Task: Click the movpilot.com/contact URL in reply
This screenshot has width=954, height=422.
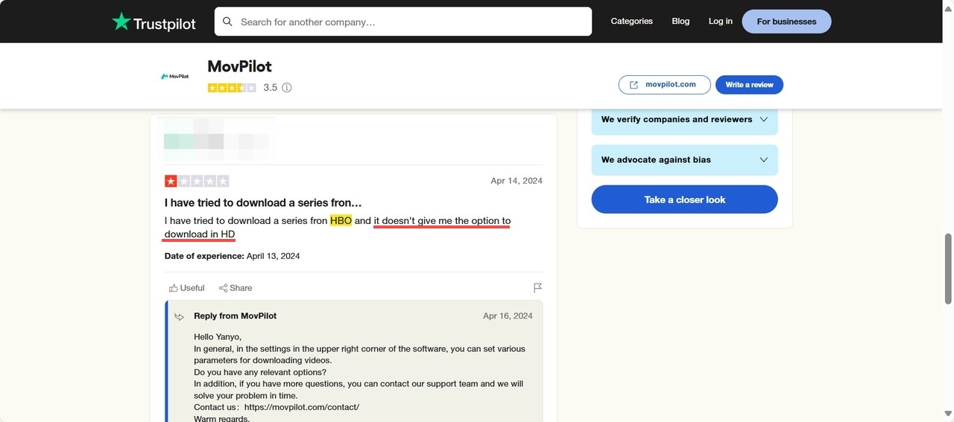Action: click(302, 408)
